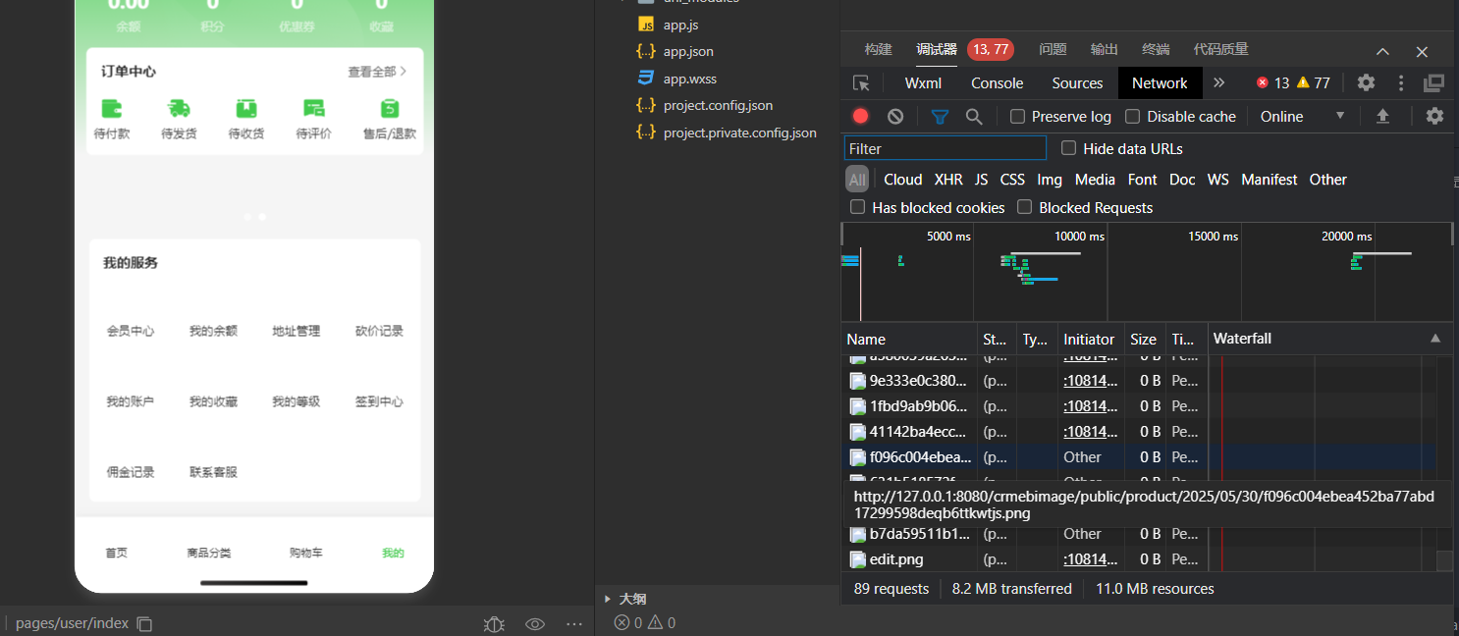The image size is (1459, 636).
Task: Filter requests by Img type
Action: (x=1050, y=180)
